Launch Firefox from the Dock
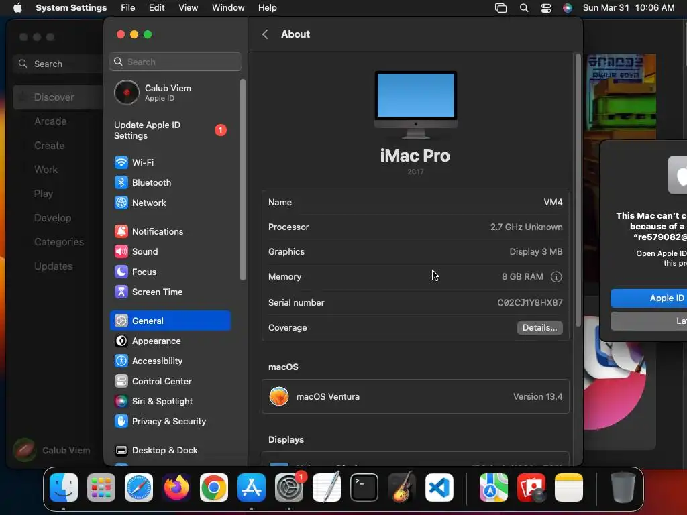This screenshot has width=687, height=515. (176, 488)
